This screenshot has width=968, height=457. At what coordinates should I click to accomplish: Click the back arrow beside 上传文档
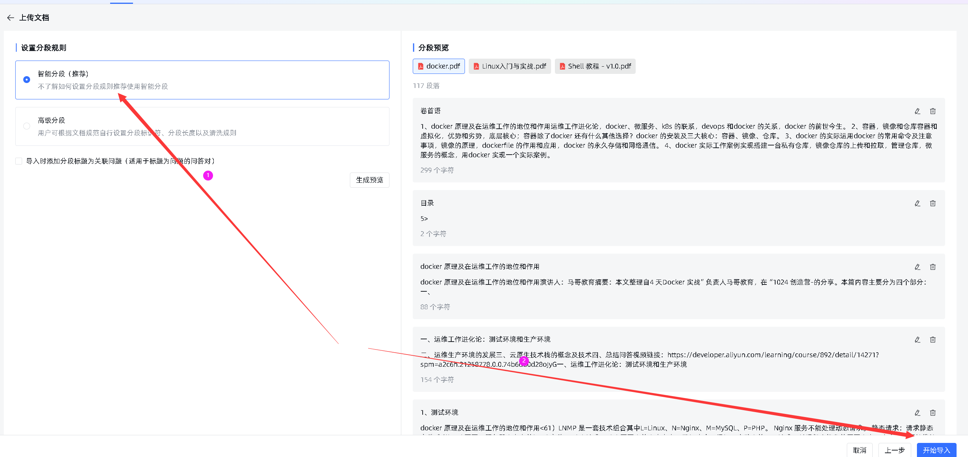[10, 18]
